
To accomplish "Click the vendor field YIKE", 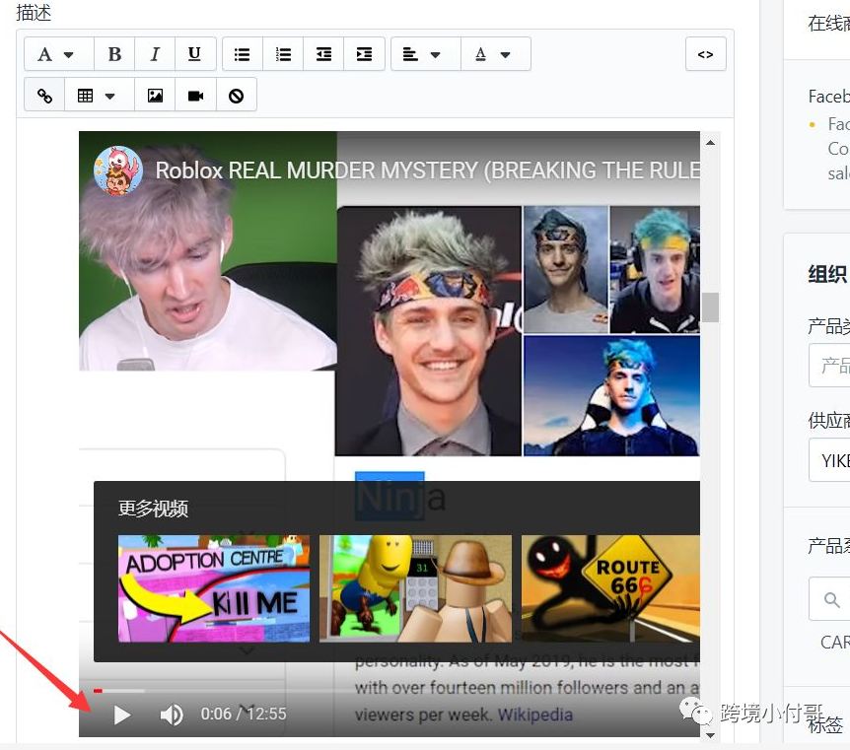I will (829, 460).
